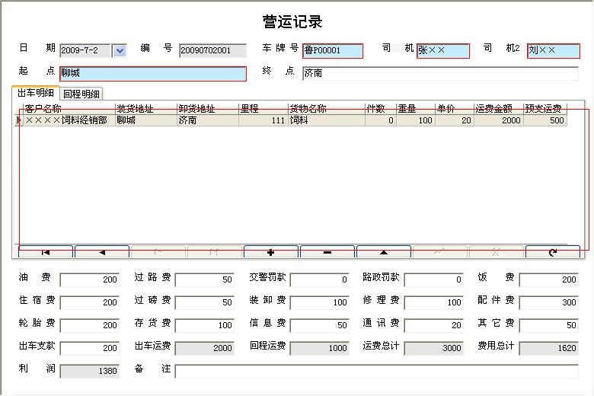Open the date dropdown arrow
This screenshot has height=396, width=594.
point(120,51)
